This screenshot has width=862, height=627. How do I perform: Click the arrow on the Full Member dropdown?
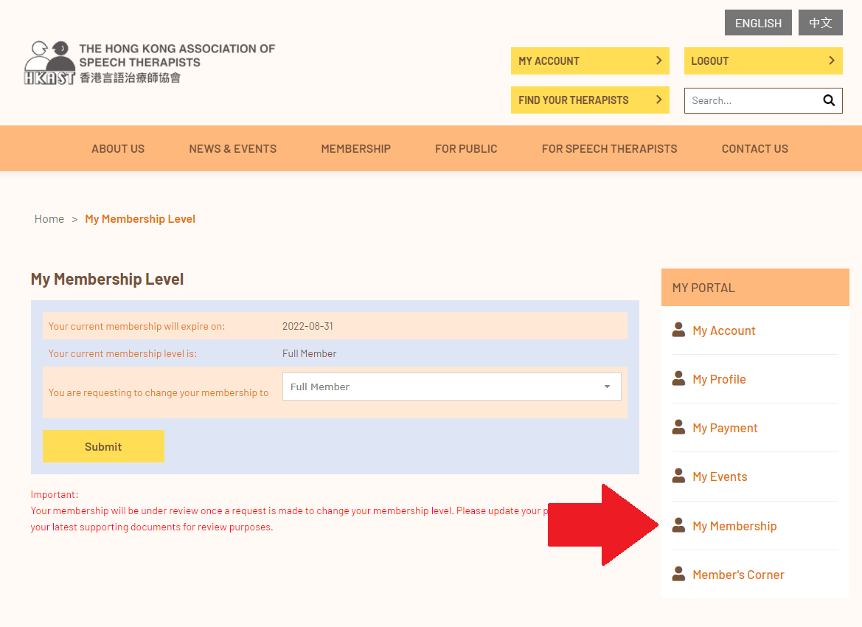(607, 387)
